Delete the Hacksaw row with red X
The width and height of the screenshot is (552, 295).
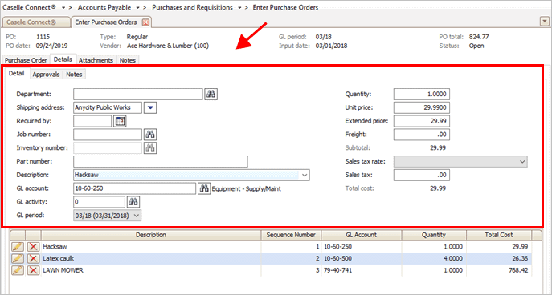click(x=33, y=247)
